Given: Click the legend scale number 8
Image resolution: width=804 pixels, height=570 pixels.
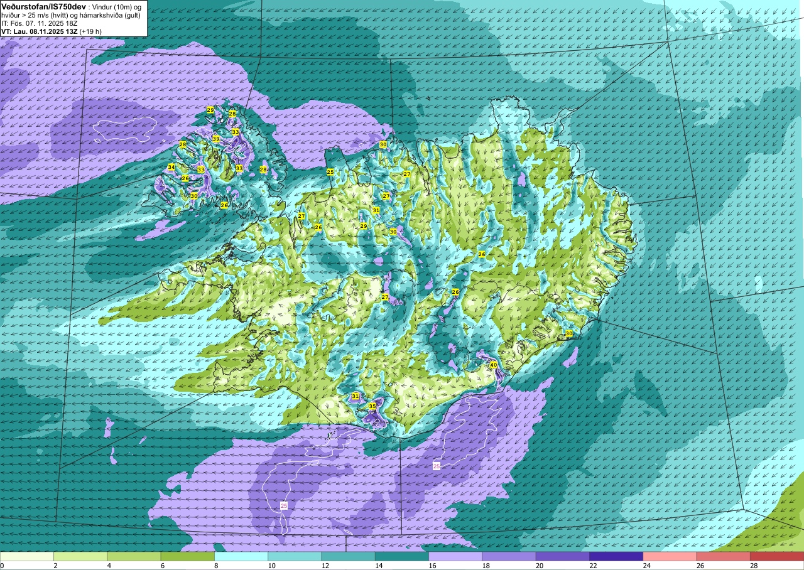Looking at the screenshot, I should 217,566.
